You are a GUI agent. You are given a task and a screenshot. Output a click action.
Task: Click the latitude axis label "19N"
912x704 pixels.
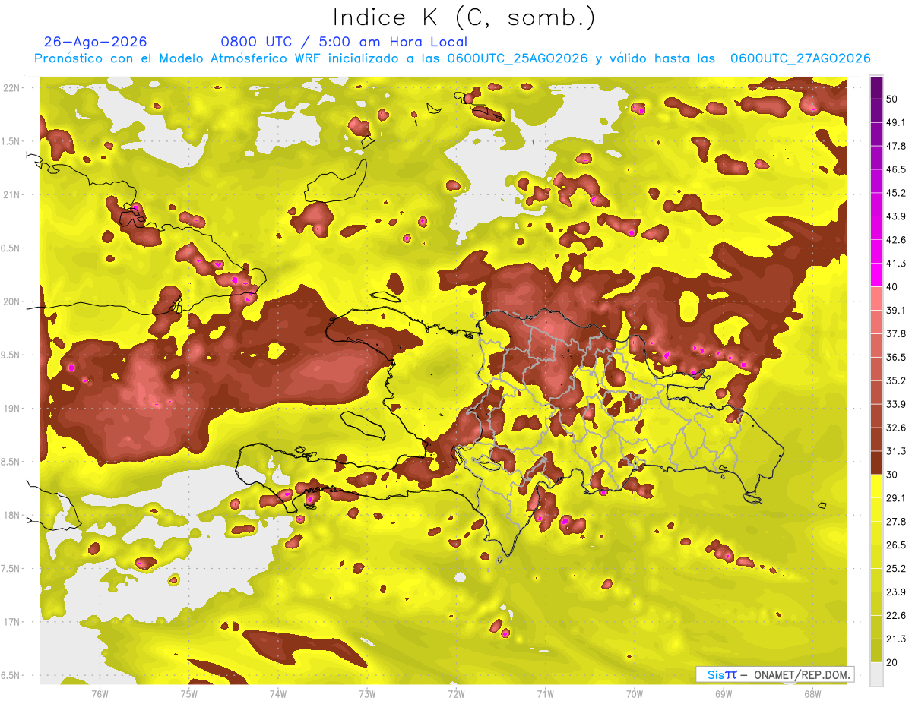13,409
